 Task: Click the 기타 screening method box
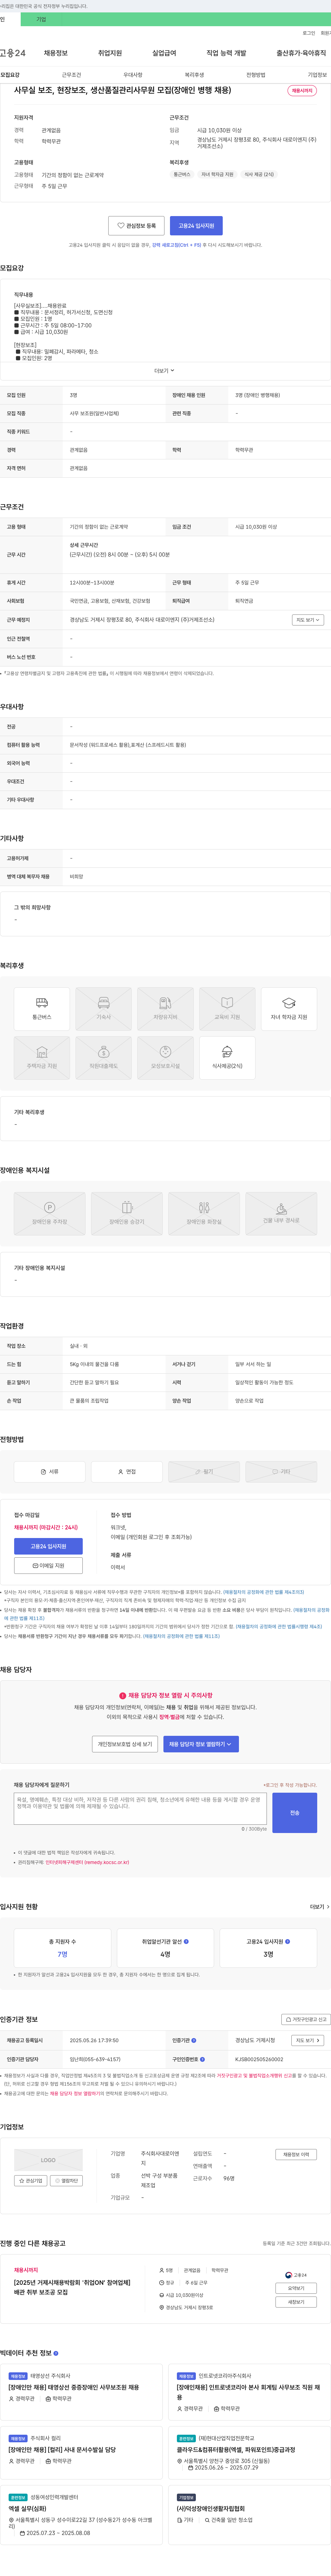tap(281, 1471)
